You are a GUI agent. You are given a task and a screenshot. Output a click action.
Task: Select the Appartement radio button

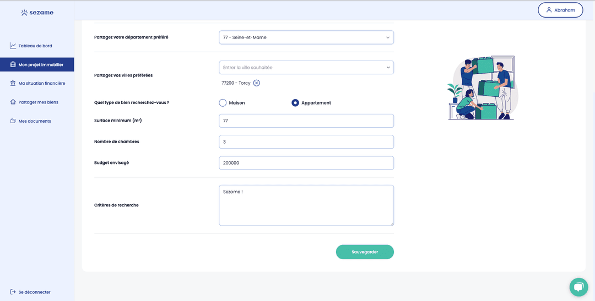295,103
